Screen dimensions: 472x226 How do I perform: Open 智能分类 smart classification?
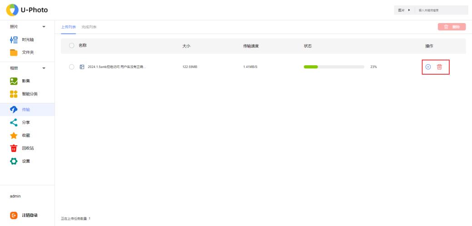[x=29, y=94]
